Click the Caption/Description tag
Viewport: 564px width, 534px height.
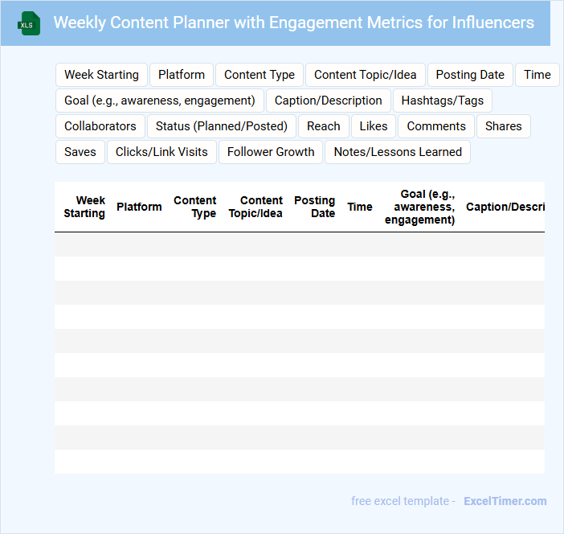pos(329,101)
